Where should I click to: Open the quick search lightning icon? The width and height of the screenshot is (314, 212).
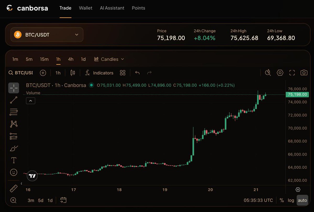(268, 73)
